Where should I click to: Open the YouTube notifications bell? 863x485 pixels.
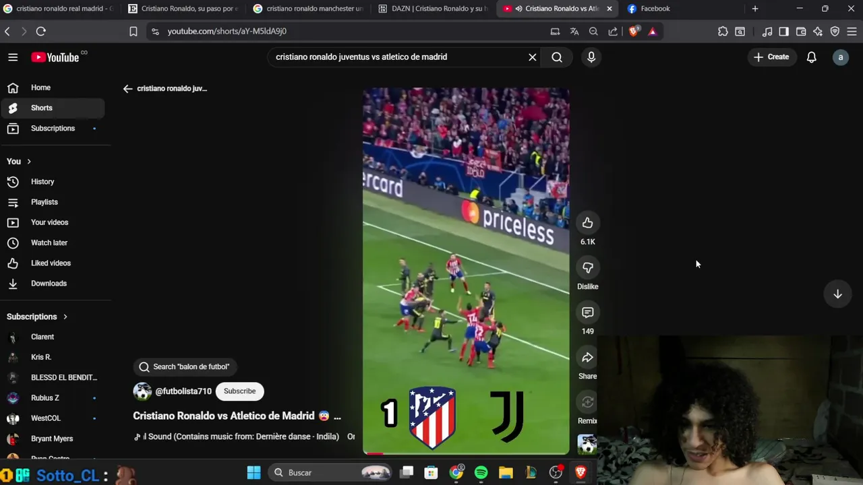[812, 57]
